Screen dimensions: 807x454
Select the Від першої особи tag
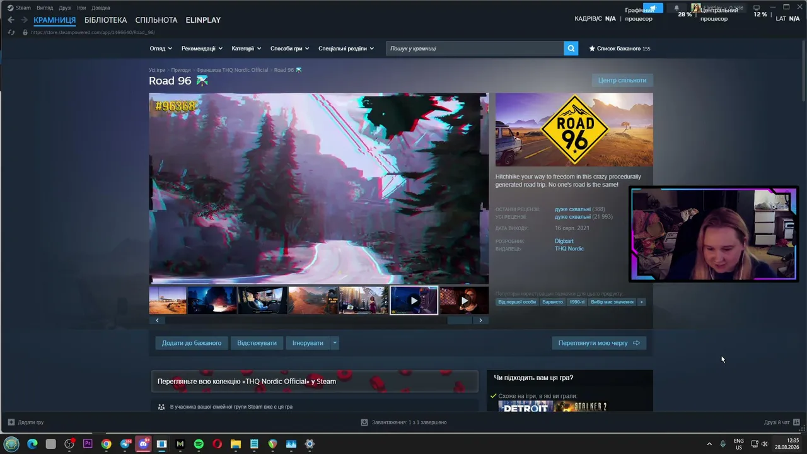coord(517,302)
